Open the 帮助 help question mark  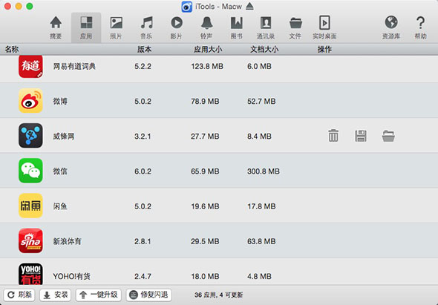420,27
